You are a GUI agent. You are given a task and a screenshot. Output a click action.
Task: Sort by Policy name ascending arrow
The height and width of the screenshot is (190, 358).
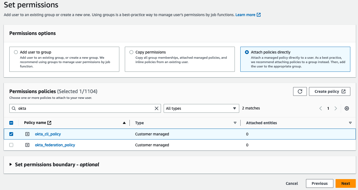click(x=124, y=123)
